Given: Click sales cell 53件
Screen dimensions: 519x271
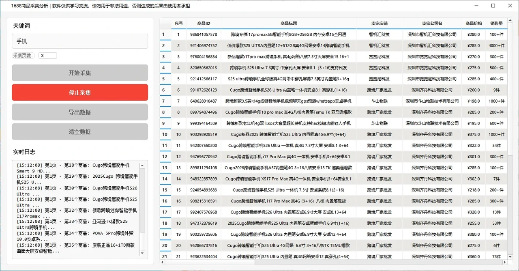Looking at the screenshot, I should [497, 223].
